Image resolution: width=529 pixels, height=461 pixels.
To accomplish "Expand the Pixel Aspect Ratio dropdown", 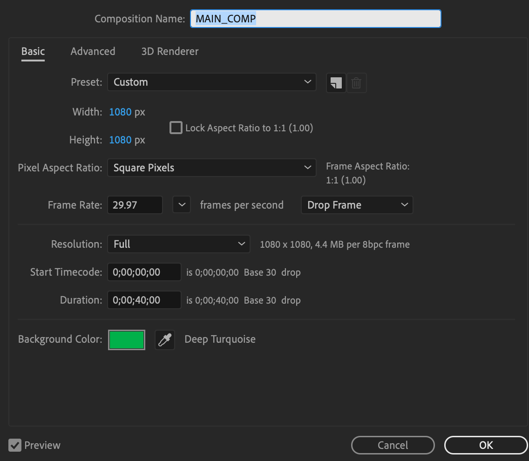I will coord(211,168).
